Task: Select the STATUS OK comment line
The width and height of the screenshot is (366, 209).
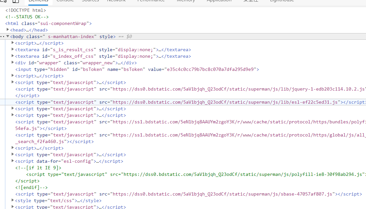Action: coord(27,17)
